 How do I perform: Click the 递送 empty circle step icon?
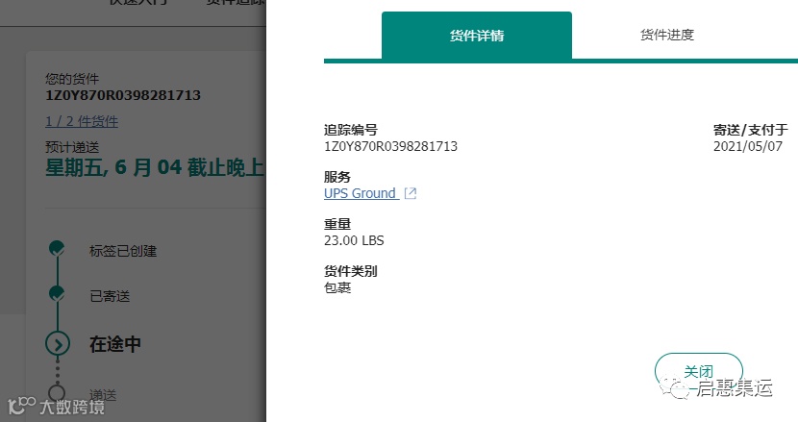(x=57, y=392)
